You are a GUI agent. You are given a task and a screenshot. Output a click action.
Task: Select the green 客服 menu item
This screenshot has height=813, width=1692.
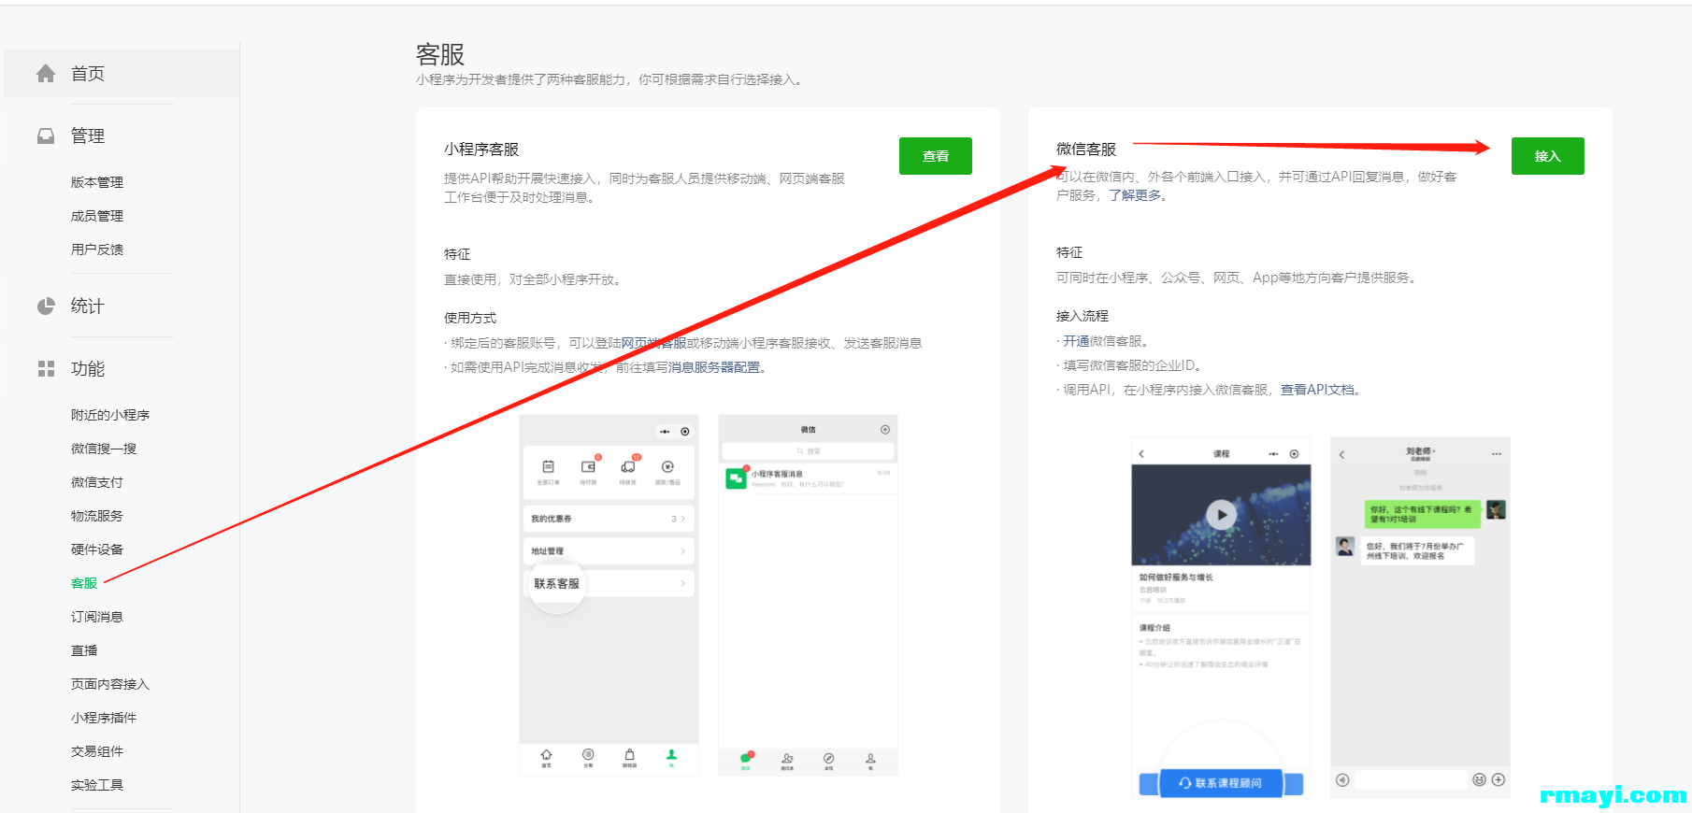pos(84,583)
